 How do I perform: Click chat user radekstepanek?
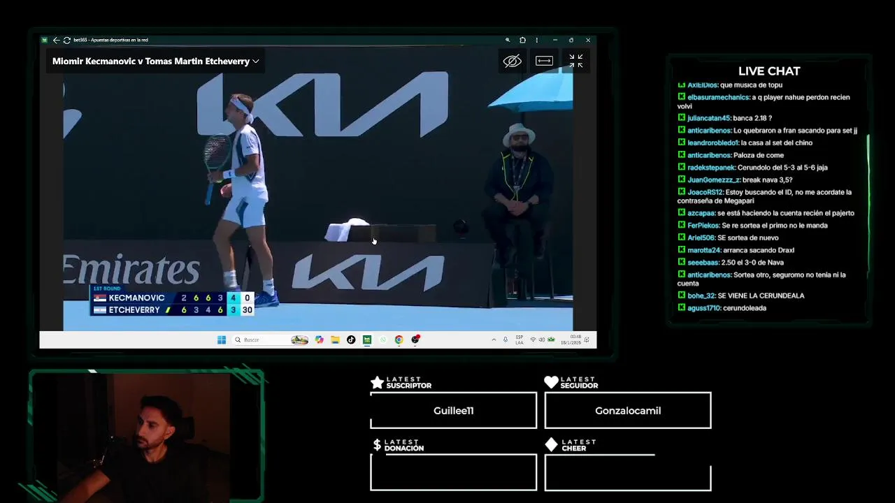(711, 168)
